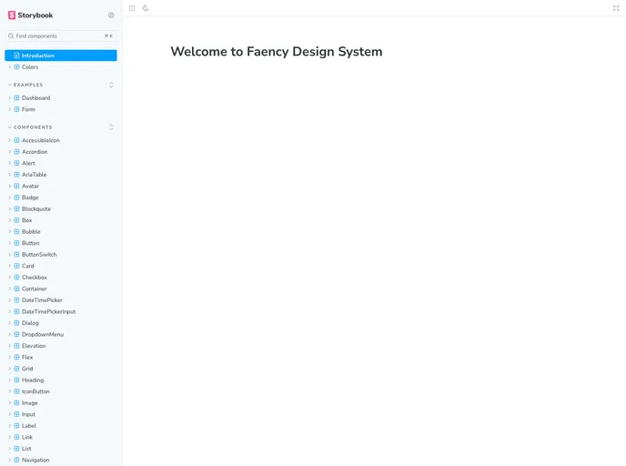The height and width of the screenshot is (466, 626).
Task: Click the ButtonSwitch component grid icon
Action: coord(16,254)
